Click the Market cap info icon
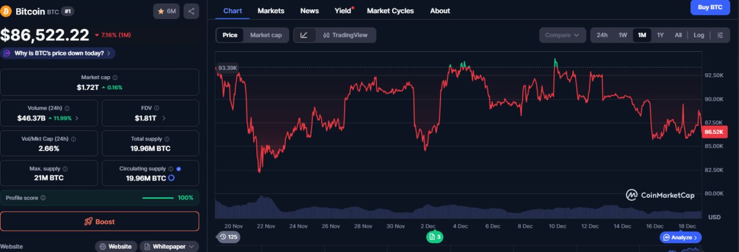Viewport: 739px width, 252px height. pos(115,77)
